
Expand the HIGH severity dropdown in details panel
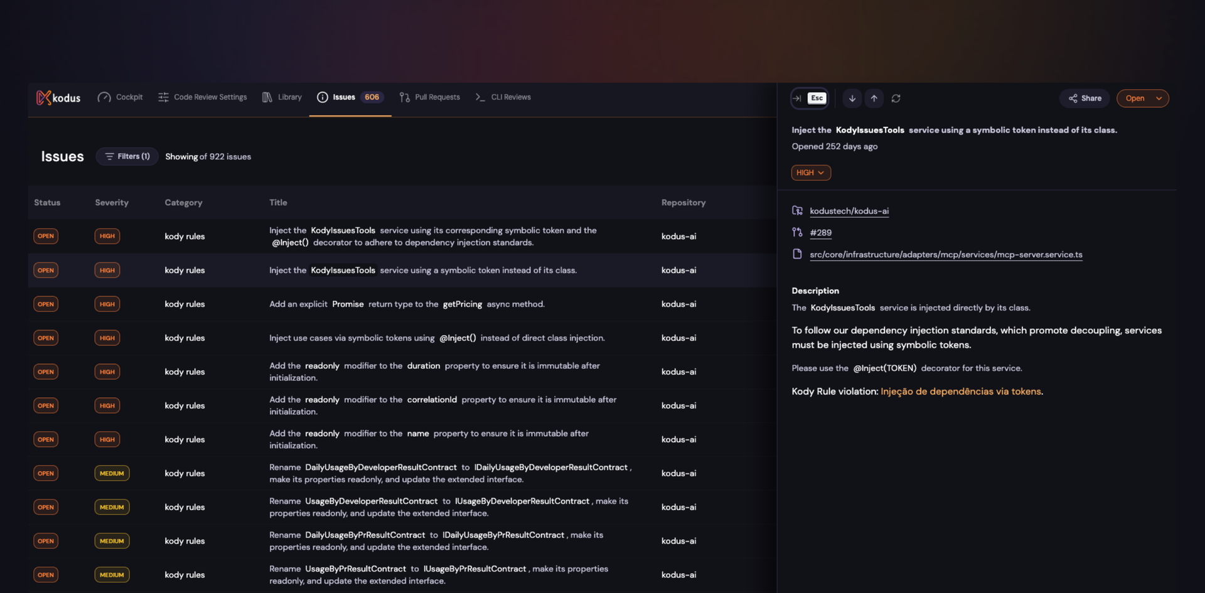pos(811,173)
